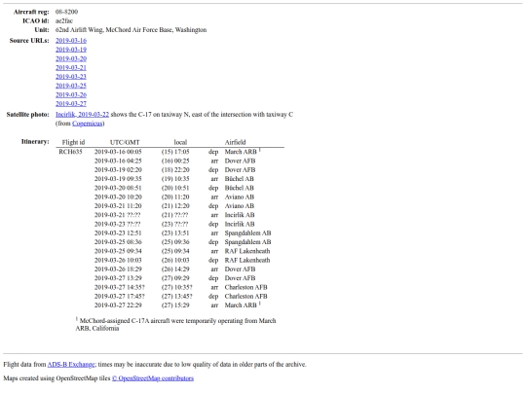Click the local time (27) 15:29
The image size is (526, 394).
coord(175,305)
